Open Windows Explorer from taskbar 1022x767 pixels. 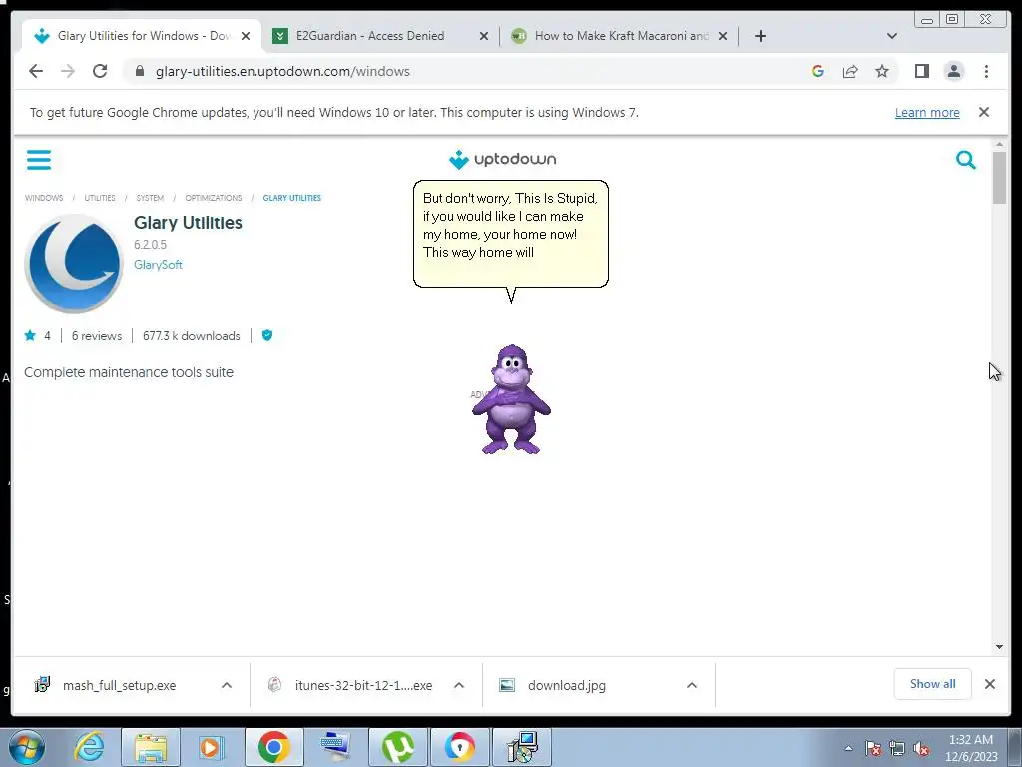[x=151, y=747]
